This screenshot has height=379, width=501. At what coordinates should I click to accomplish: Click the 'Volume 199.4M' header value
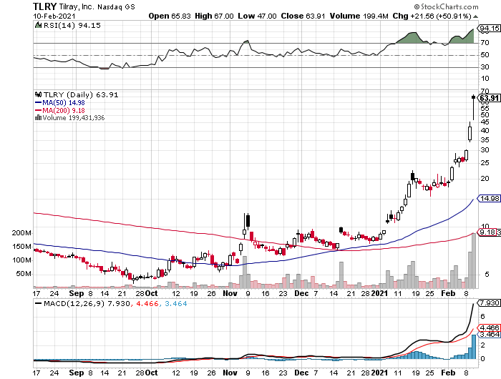click(x=359, y=16)
